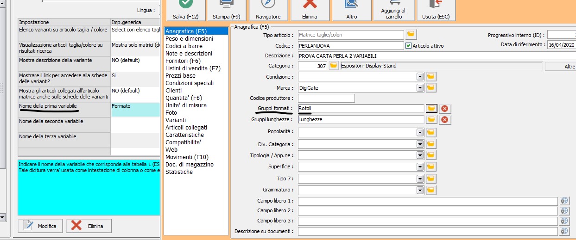The width and height of the screenshot is (576, 240).
Task: Click folder icon beside Div. Categoria
Action: (x=431, y=144)
